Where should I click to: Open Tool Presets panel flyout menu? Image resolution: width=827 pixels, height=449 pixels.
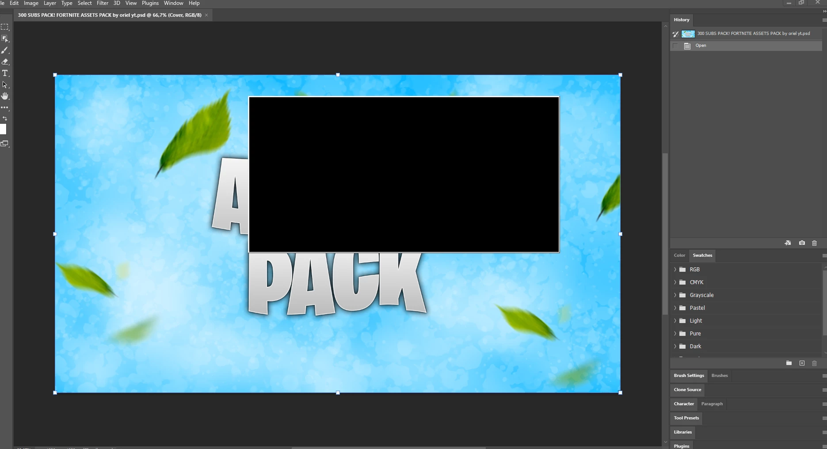tap(824, 418)
